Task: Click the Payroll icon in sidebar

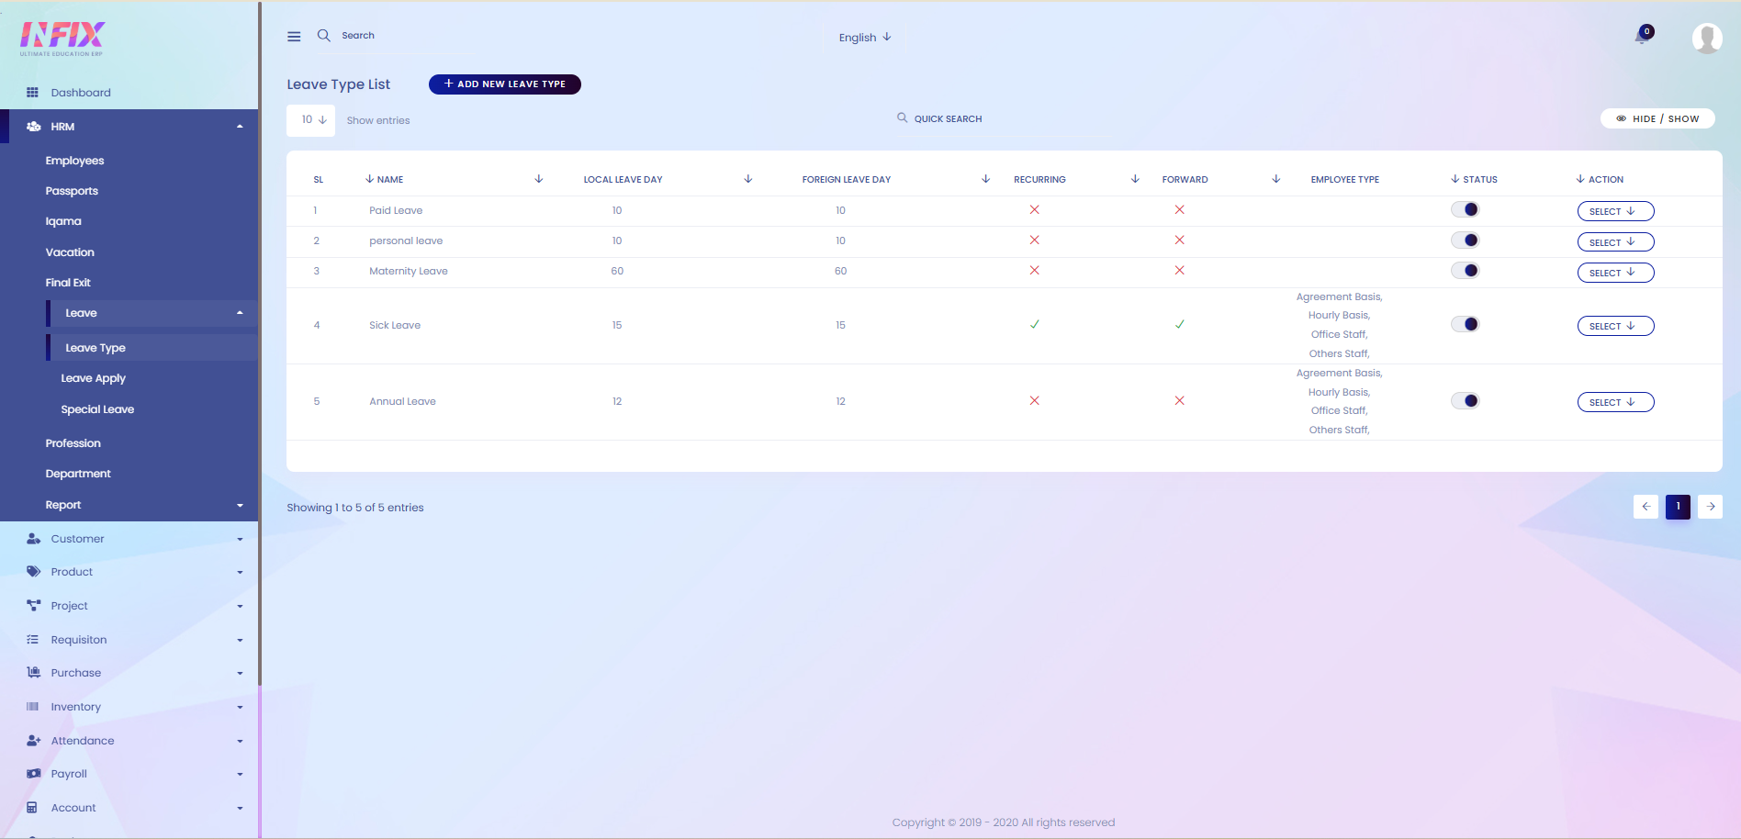Action: [33, 774]
